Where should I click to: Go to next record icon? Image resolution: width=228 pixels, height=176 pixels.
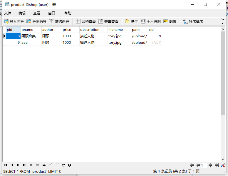[18, 165]
